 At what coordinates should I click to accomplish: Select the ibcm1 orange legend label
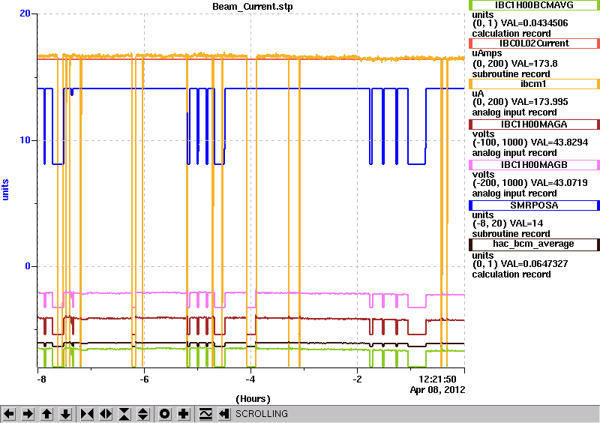pyautogui.click(x=534, y=84)
